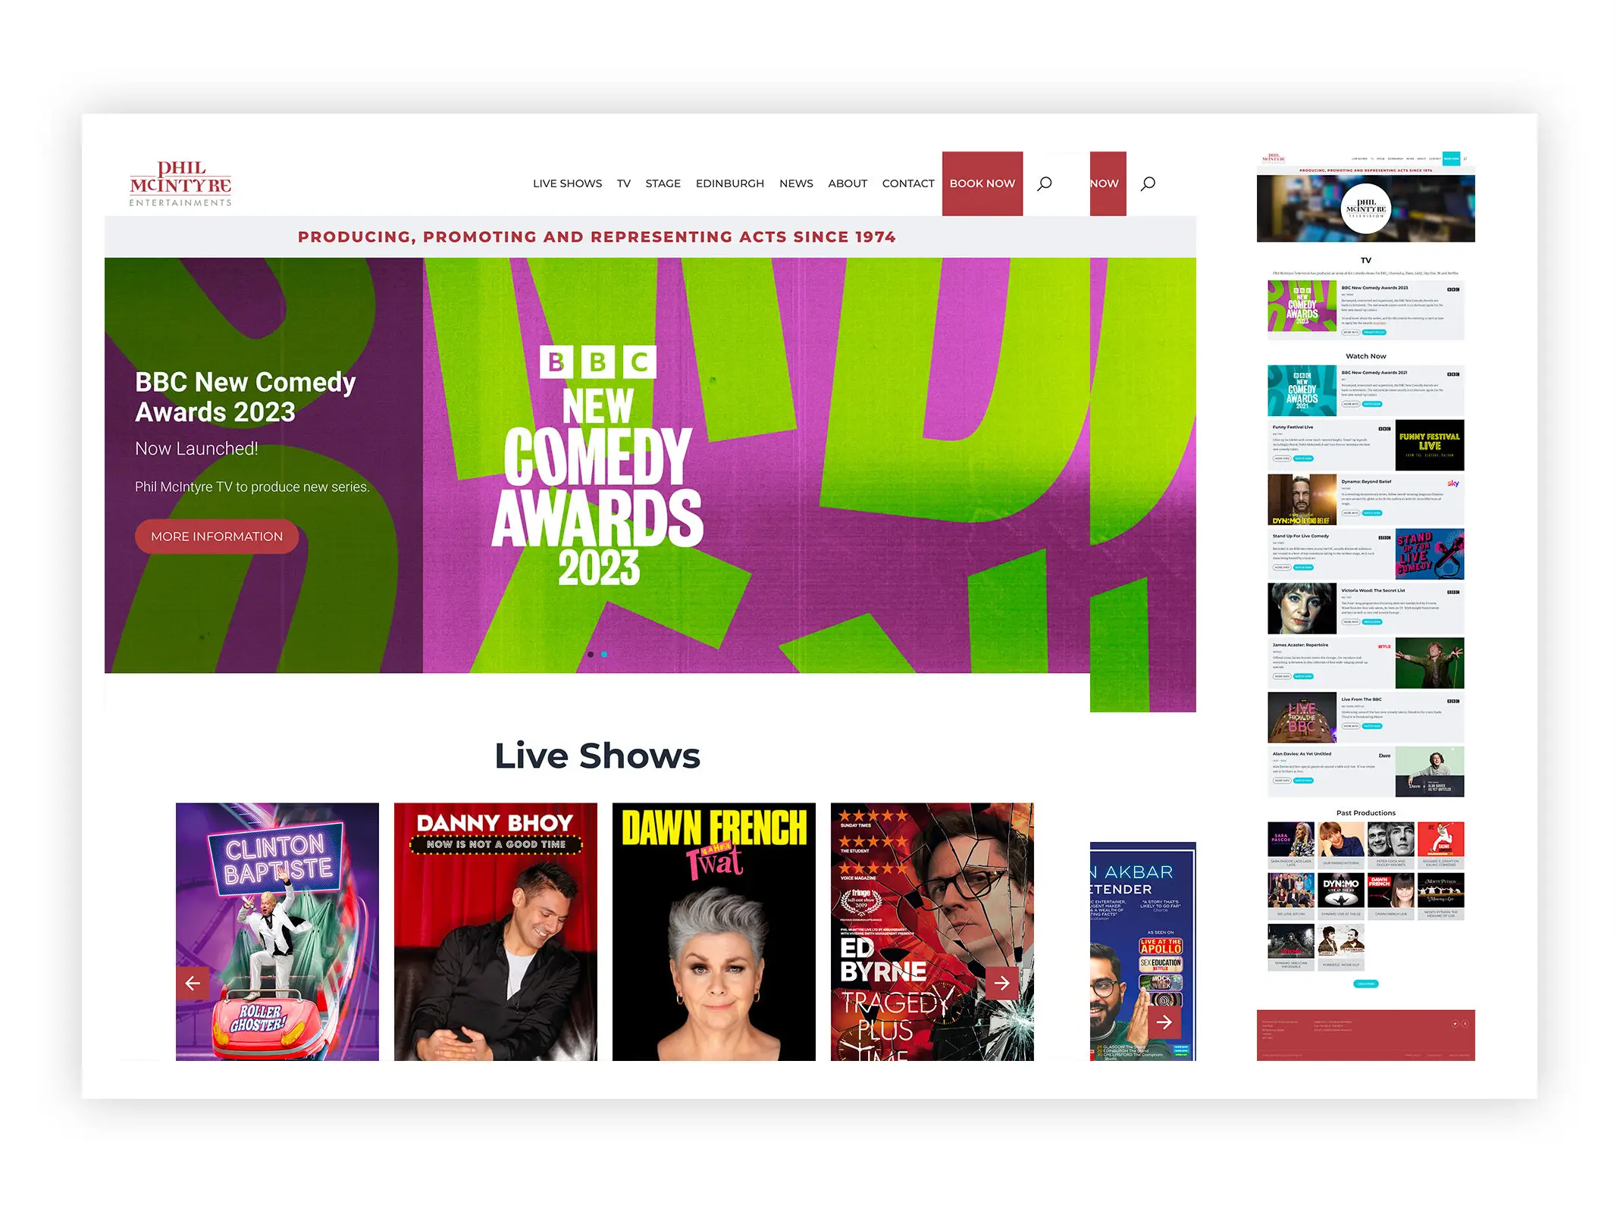Image resolution: width=1617 pixels, height=1211 pixels.
Task: Click the arrow on the Akbar poster
Action: tap(1164, 1022)
